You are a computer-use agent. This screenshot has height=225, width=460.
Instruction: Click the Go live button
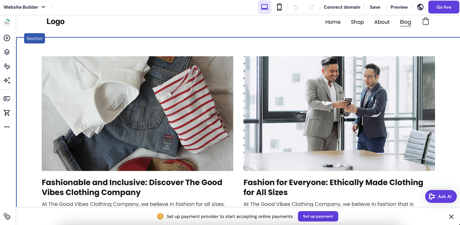pos(444,7)
